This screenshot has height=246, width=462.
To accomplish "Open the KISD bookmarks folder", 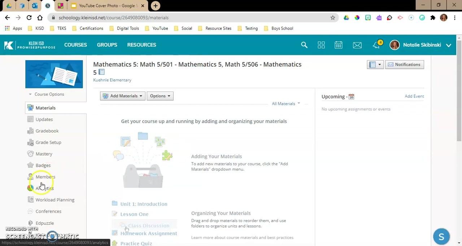I will click(x=36, y=28).
